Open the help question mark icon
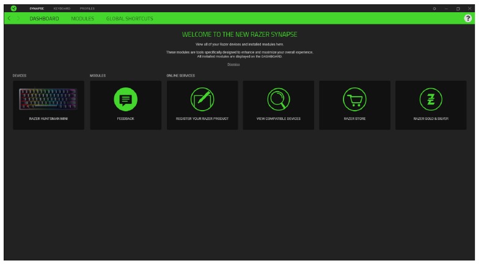 tap(468, 18)
